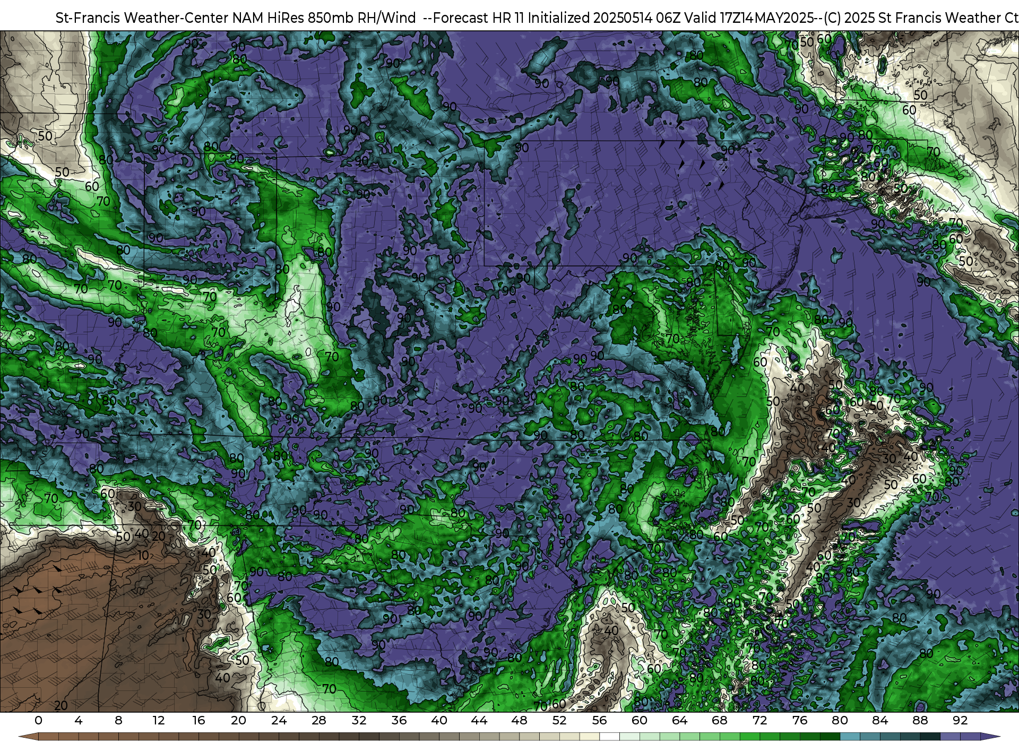This screenshot has height=743, width=1019.
Task: Click the "80" label on the color scale
Action: pos(840,721)
